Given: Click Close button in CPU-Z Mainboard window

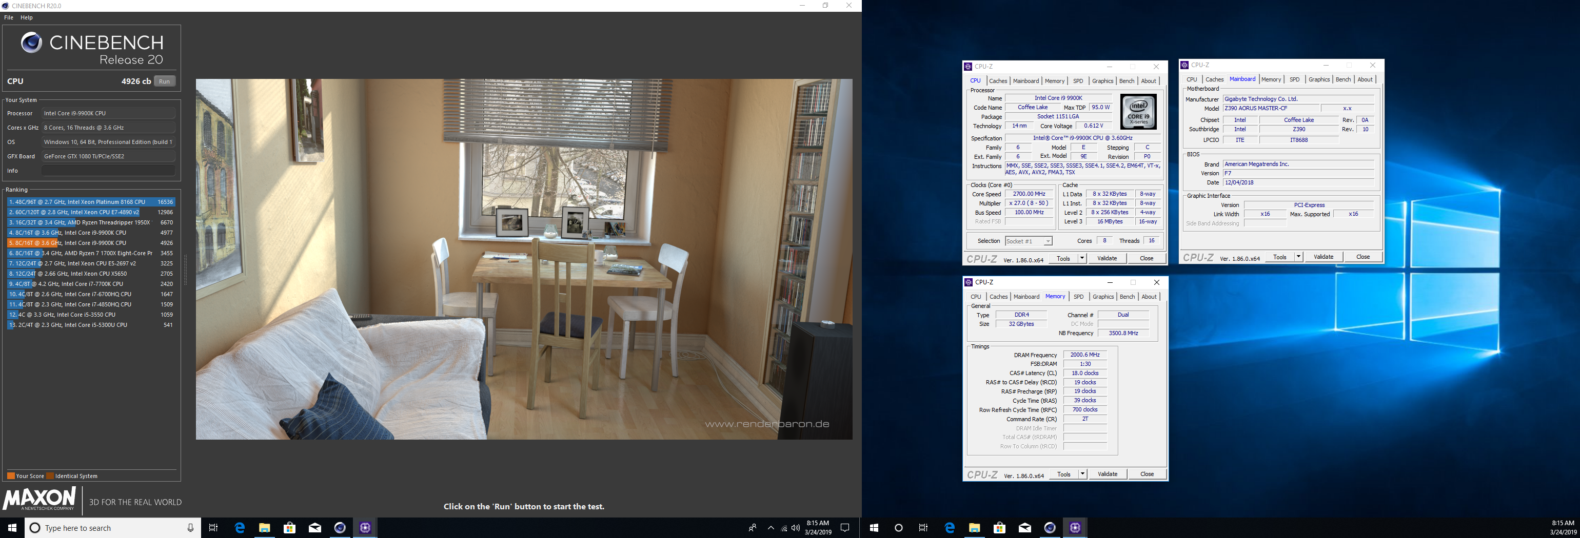Looking at the screenshot, I should point(1363,257).
